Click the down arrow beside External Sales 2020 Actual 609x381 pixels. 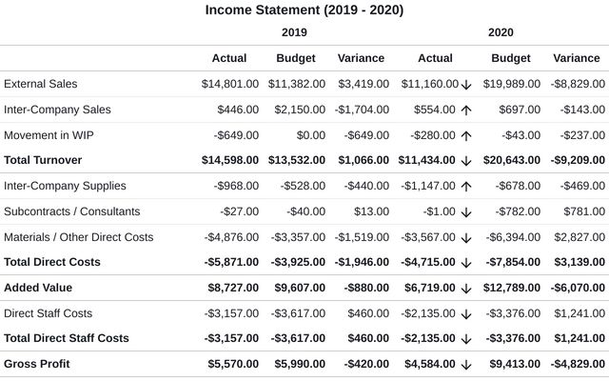(x=466, y=84)
